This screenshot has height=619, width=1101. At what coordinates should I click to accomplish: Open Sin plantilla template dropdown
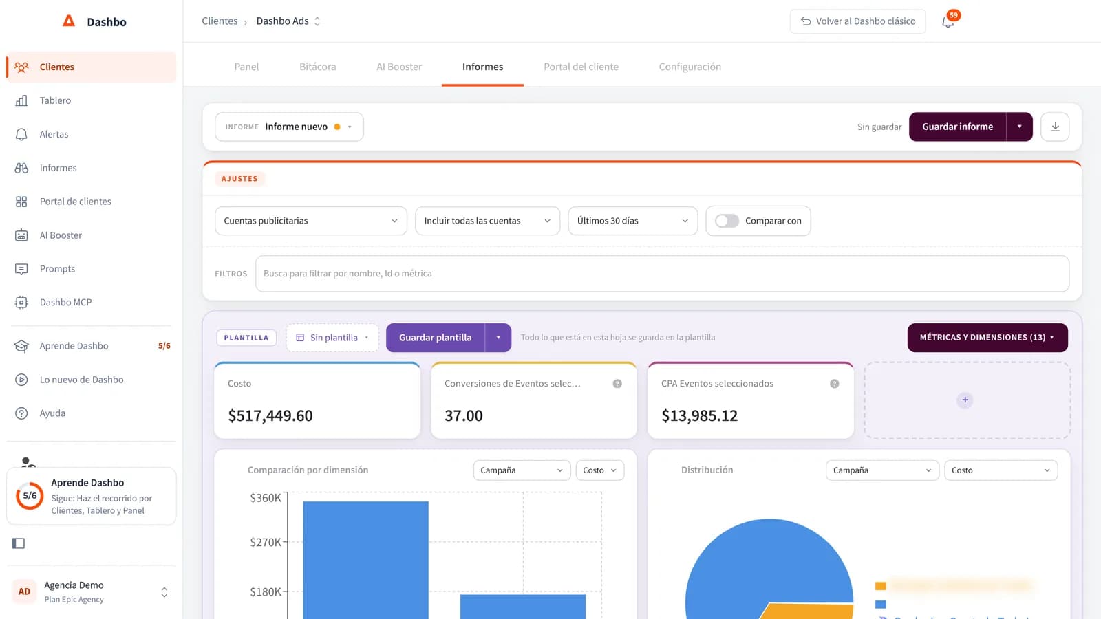[332, 338]
